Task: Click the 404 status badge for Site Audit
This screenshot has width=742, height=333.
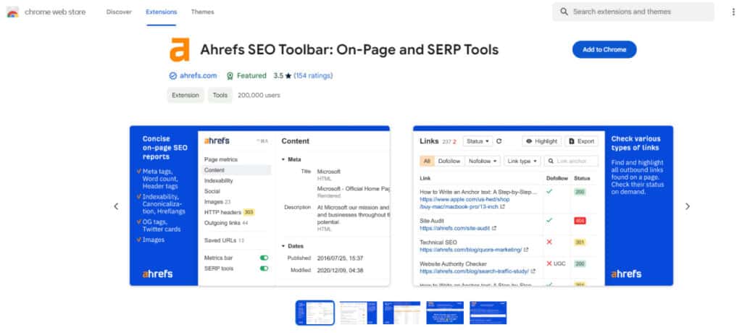Action: (580, 220)
